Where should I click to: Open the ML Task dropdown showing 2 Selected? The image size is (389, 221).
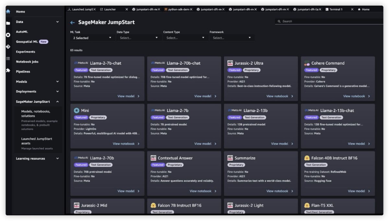click(92, 38)
